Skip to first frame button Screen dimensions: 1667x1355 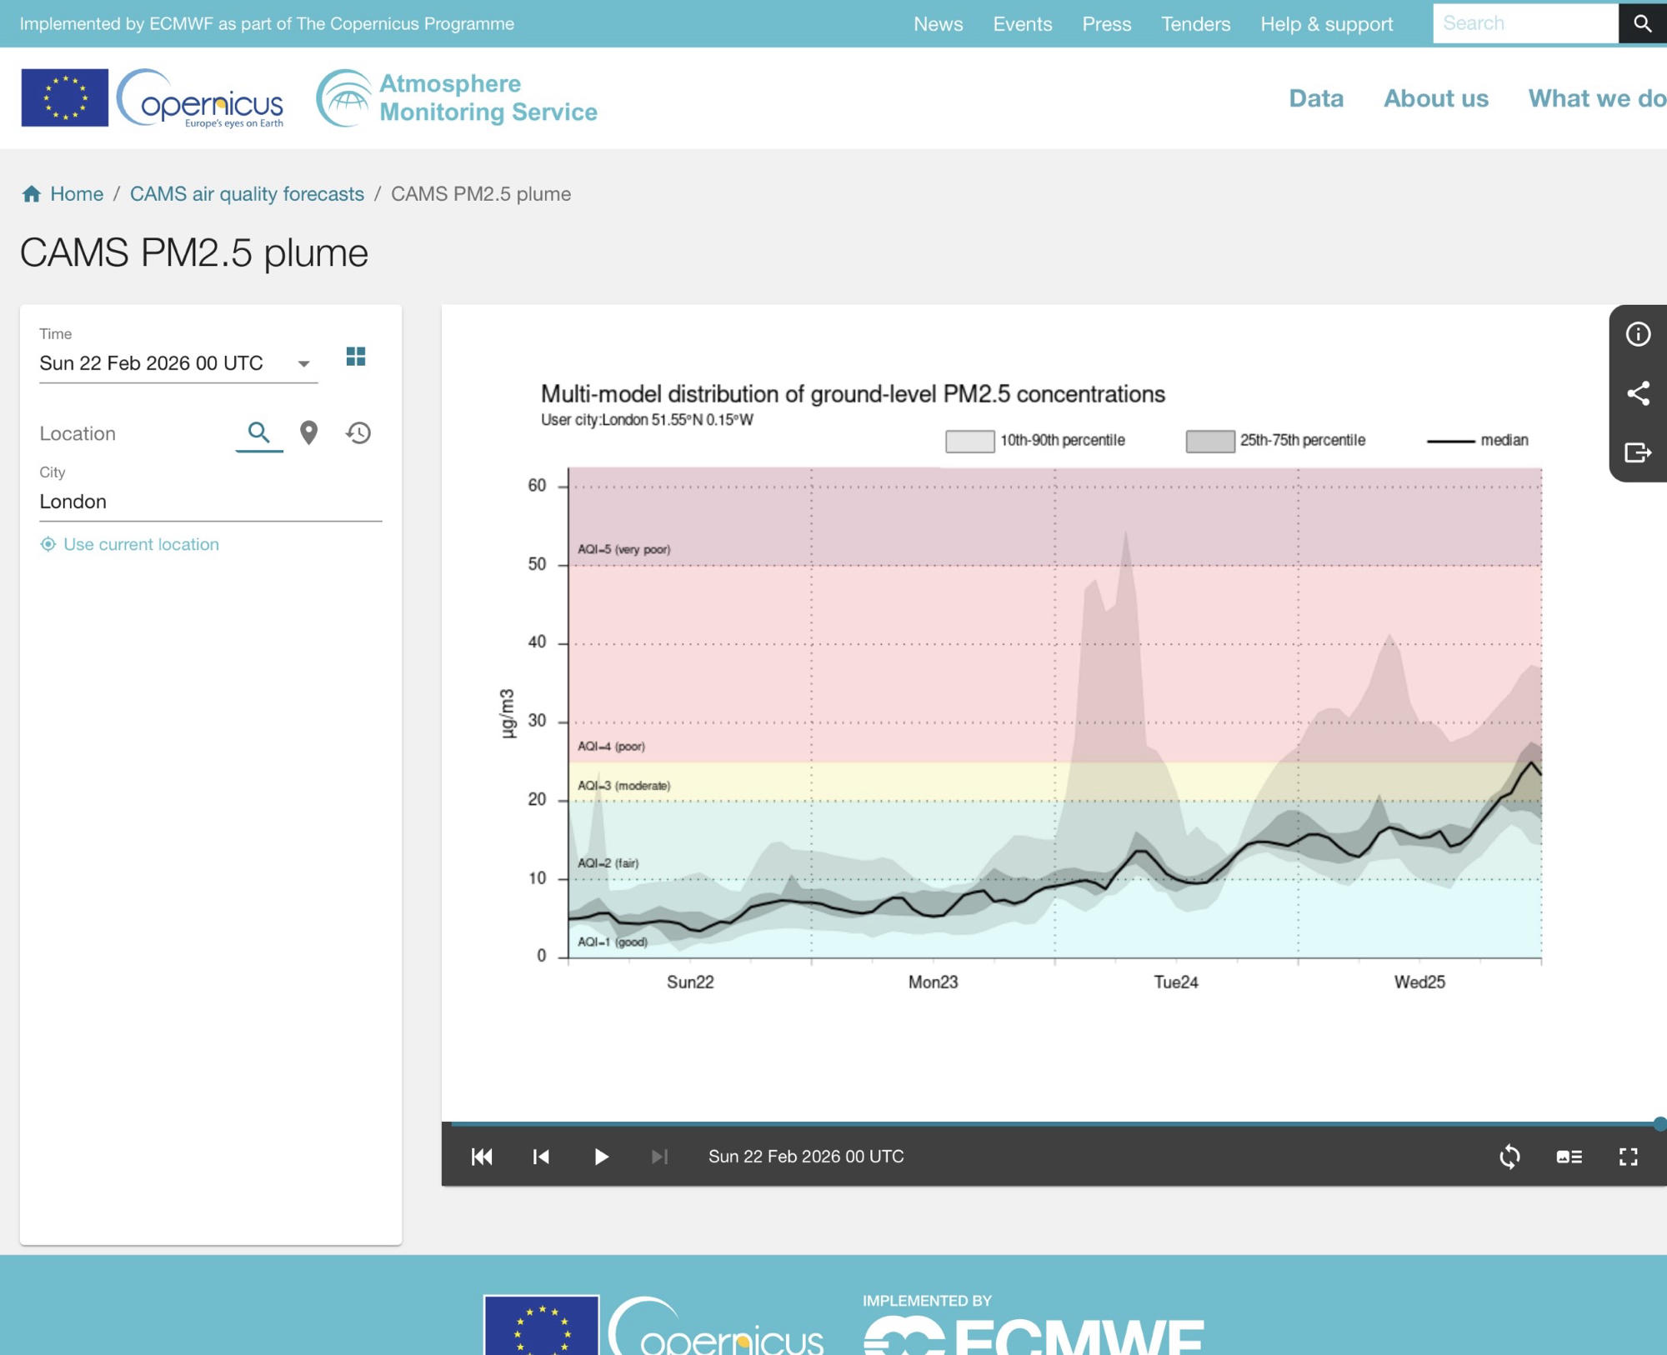click(482, 1156)
